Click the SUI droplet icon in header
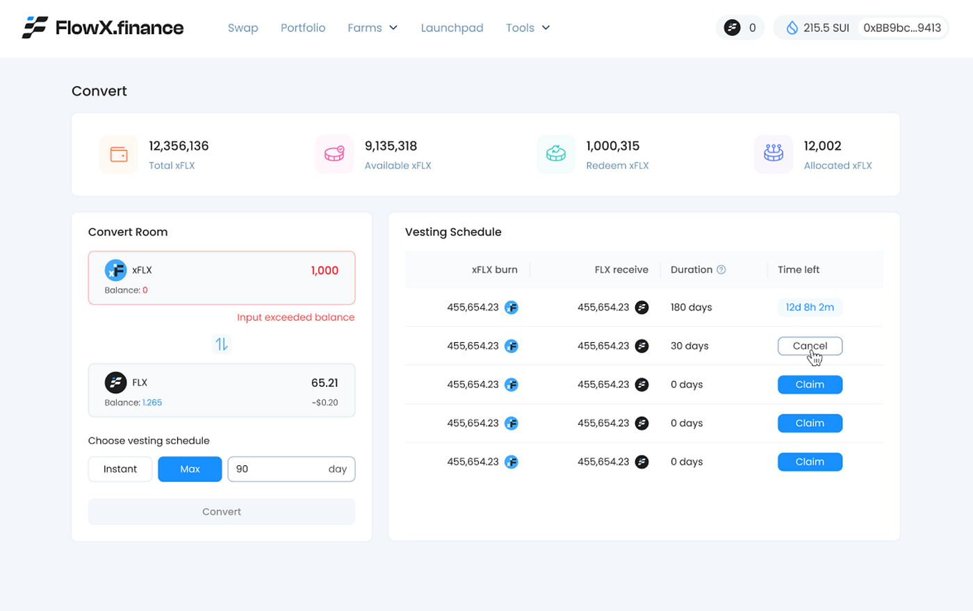973x611 pixels. click(x=792, y=28)
